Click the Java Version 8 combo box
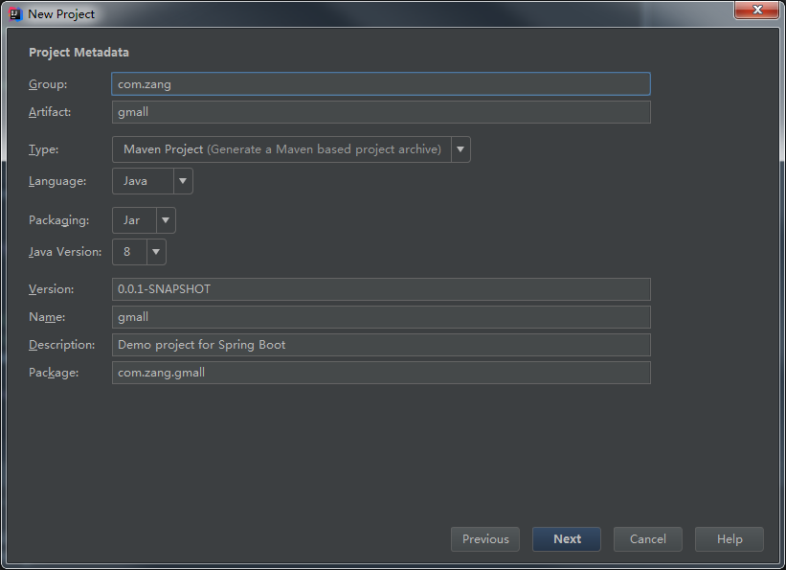Image resolution: width=786 pixels, height=570 pixels. click(129, 252)
